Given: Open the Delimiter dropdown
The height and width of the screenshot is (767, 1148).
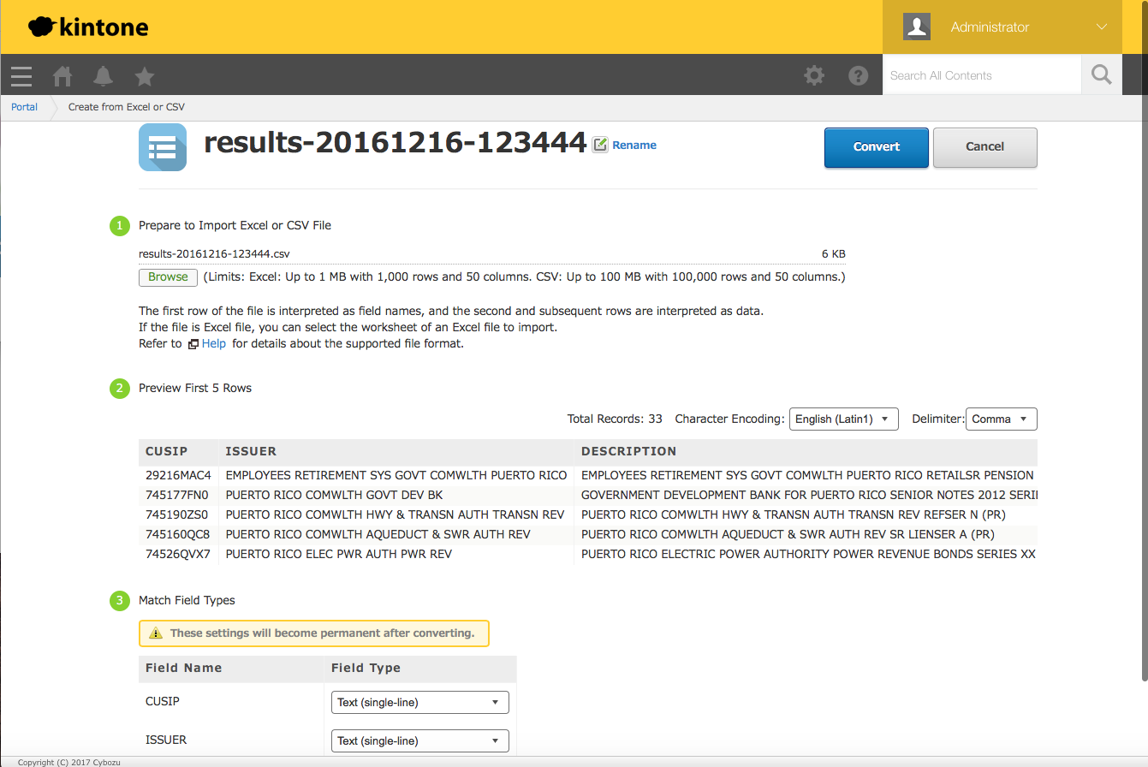Looking at the screenshot, I should point(1001,419).
